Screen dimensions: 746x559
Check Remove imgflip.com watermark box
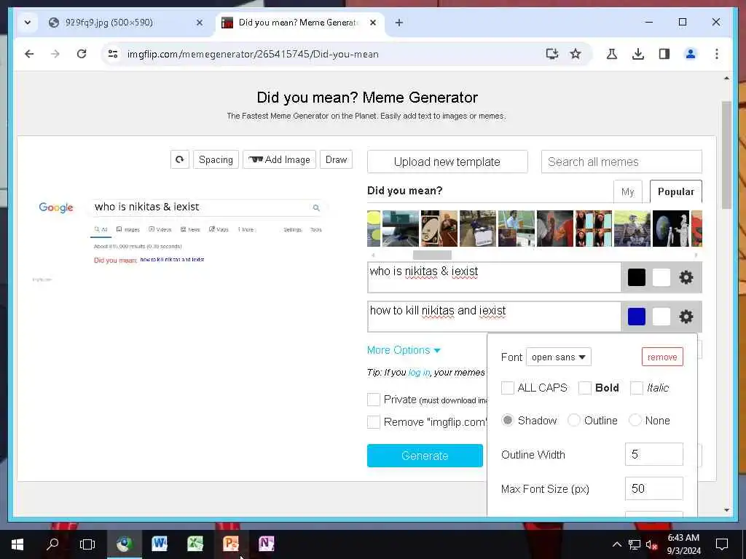tap(374, 422)
